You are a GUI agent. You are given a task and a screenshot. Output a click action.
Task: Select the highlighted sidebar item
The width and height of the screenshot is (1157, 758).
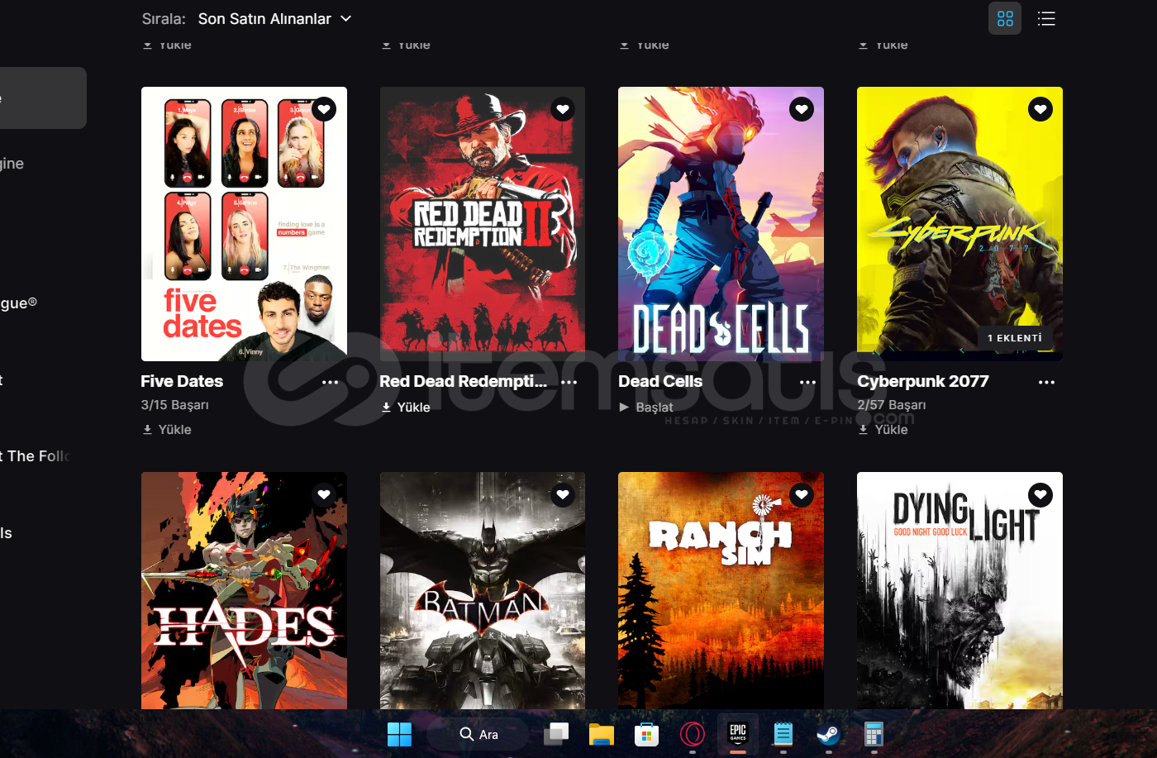point(43,98)
